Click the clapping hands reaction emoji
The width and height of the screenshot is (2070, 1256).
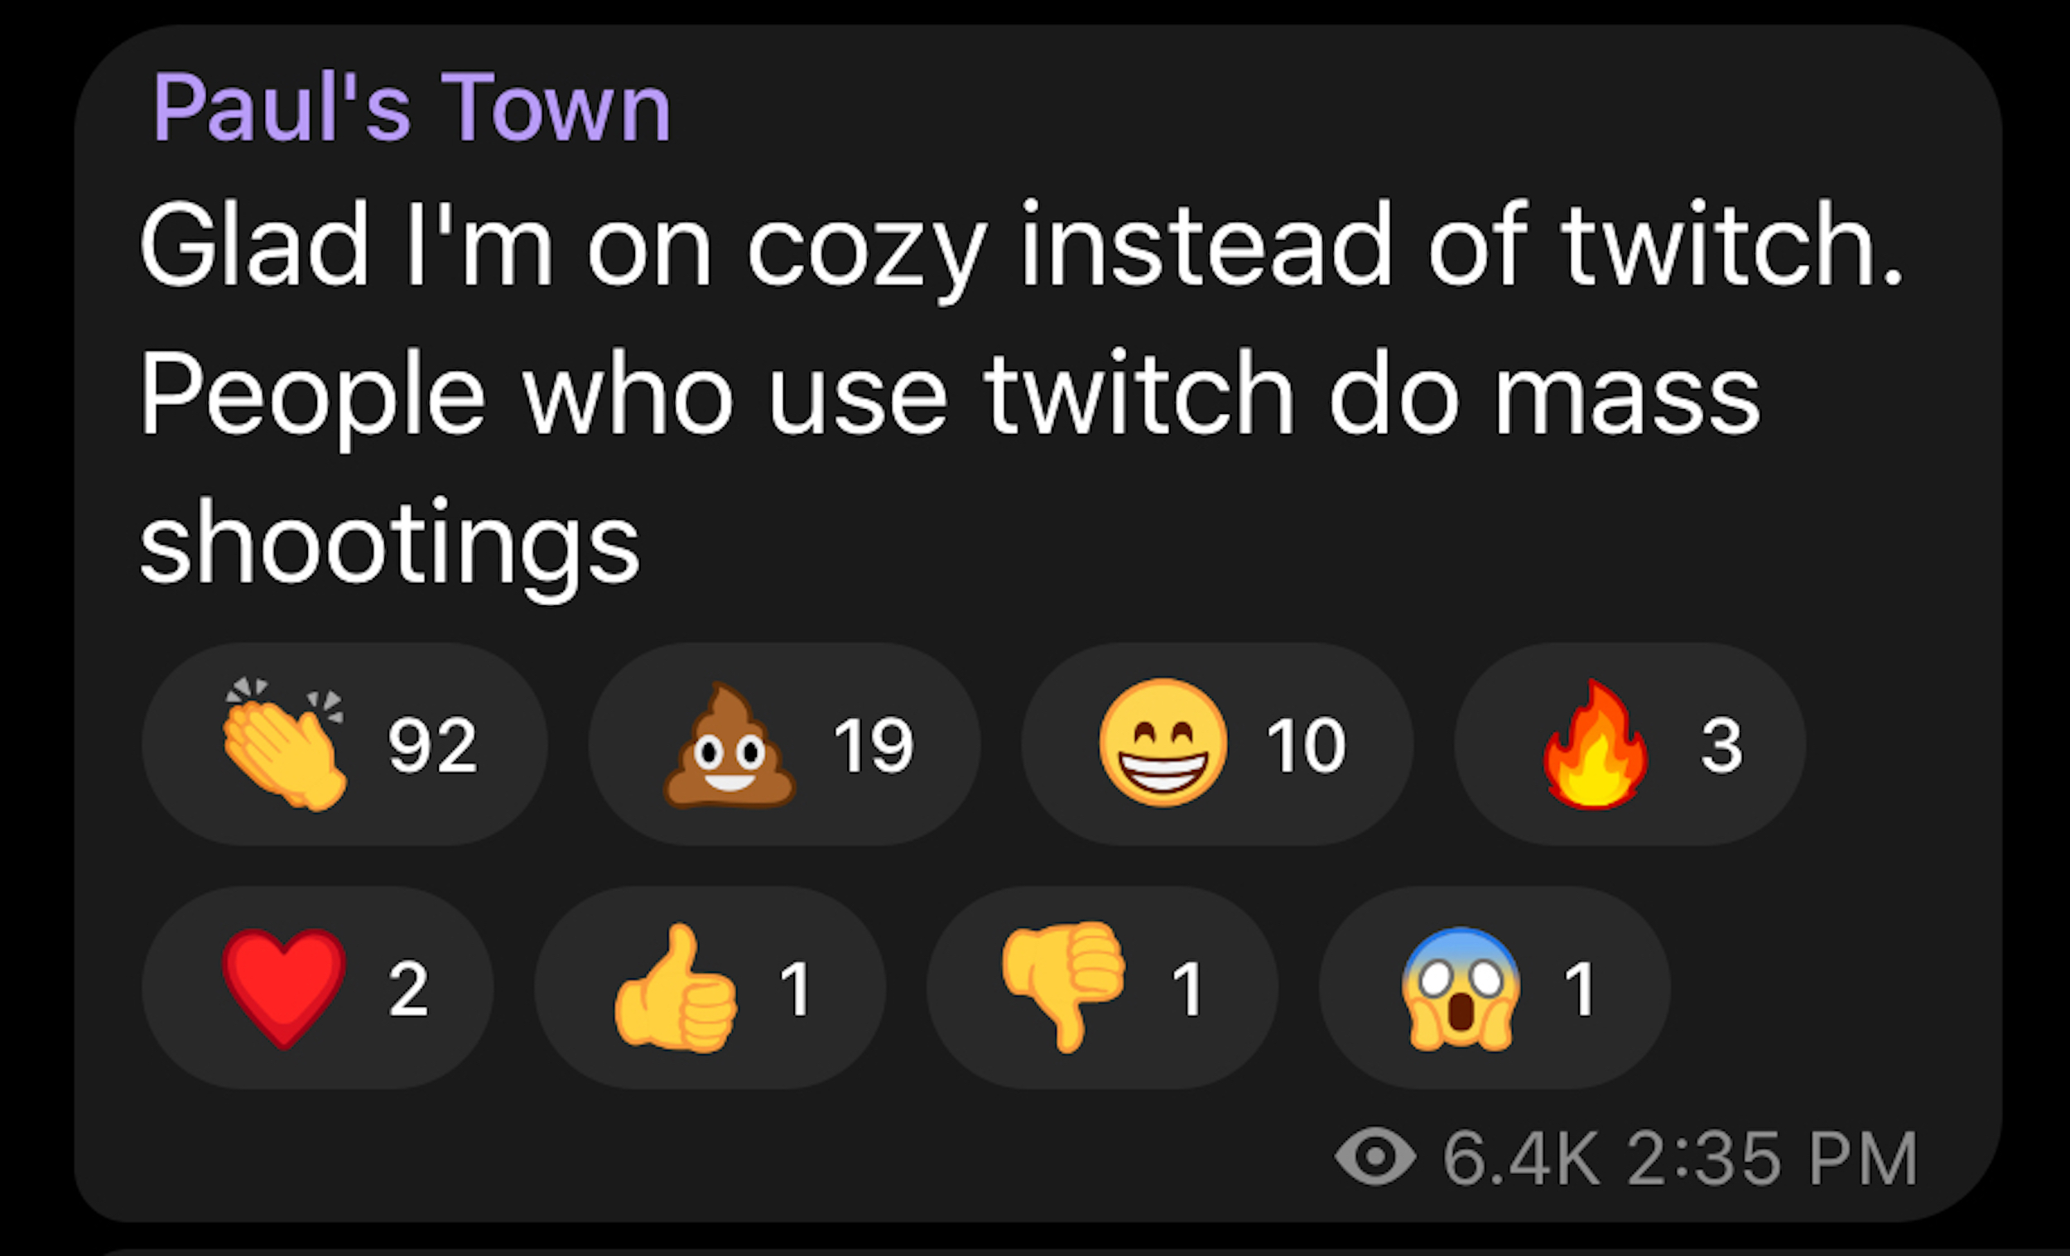pyautogui.click(x=284, y=744)
